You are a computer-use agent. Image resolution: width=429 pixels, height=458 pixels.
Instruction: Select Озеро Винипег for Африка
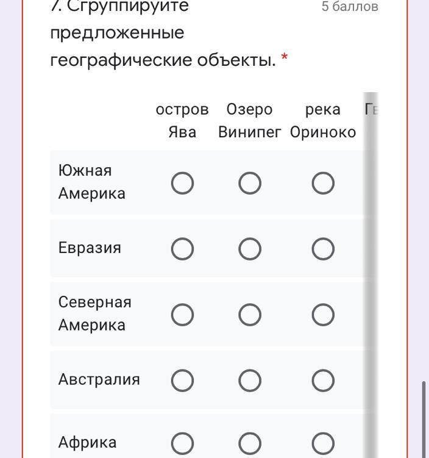(x=250, y=443)
